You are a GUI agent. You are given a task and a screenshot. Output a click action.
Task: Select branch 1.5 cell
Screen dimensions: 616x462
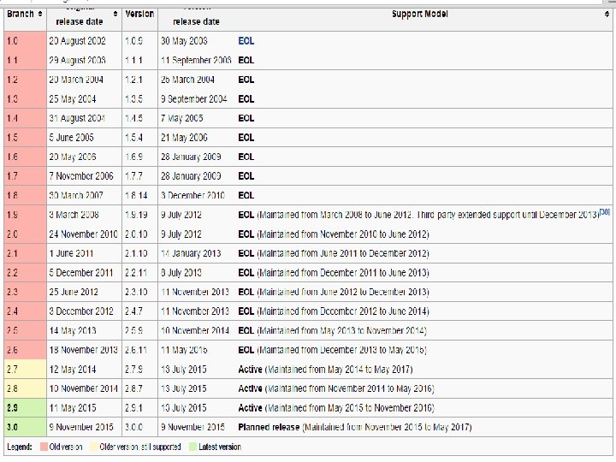(x=25, y=138)
